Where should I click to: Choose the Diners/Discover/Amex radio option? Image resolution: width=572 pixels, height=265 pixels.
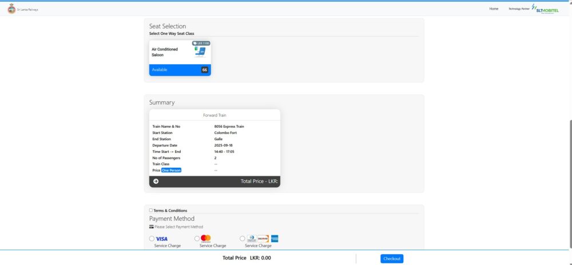click(x=243, y=238)
